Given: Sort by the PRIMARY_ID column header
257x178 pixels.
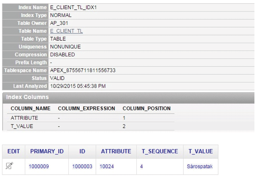Looking at the screenshot, I should click(47, 151).
